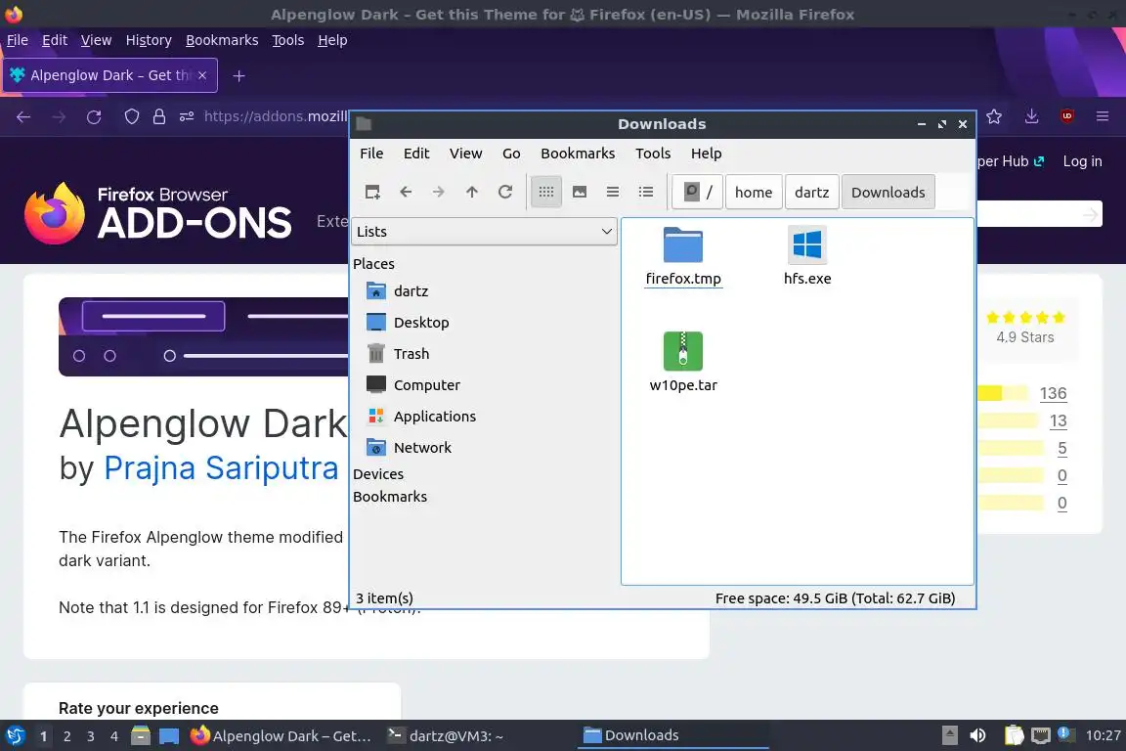
Task: Click the file manager launcher icon in taskbar
Action: (141, 736)
